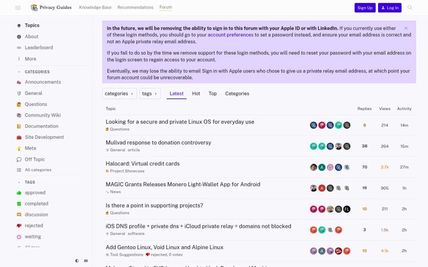Open the categories filter dropdown
This screenshot has height=267, width=428.
(119, 94)
